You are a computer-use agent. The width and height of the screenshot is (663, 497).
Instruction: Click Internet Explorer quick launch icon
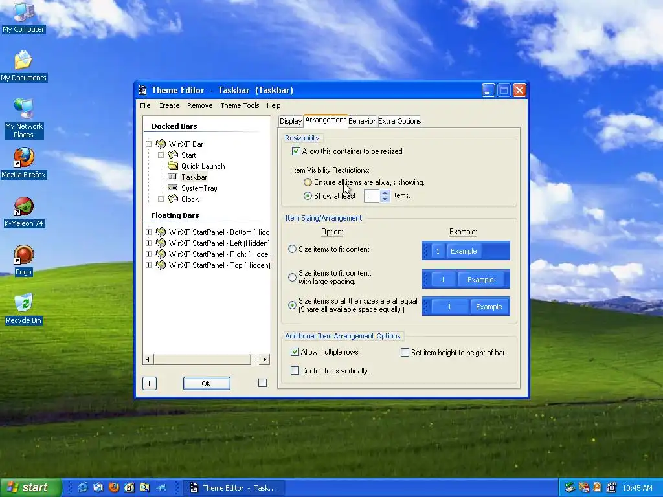coord(82,487)
